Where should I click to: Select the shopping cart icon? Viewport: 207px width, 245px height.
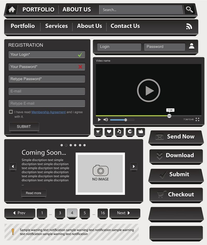pyautogui.click(x=98, y=132)
